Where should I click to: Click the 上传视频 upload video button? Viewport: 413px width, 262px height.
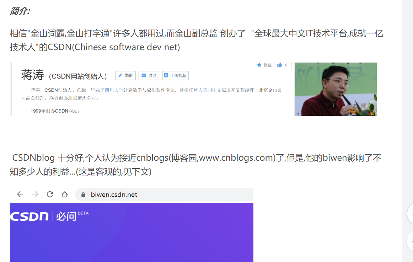click(x=176, y=76)
